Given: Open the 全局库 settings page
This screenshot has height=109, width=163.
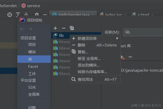Looking at the screenshot, I should point(34,95).
